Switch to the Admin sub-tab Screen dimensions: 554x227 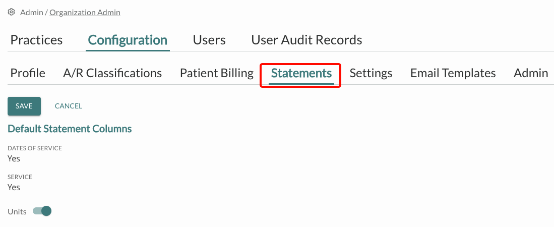coord(530,73)
